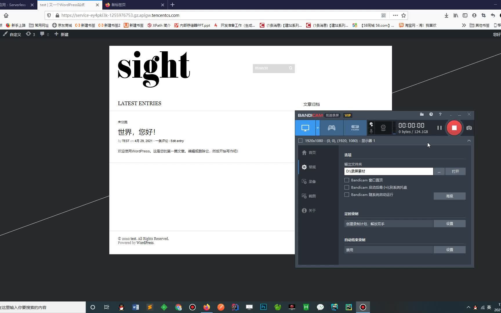Image resolution: width=501 pixels, height=313 pixels.
Task: Pause the Bandicam recording
Action: pos(440,128)
